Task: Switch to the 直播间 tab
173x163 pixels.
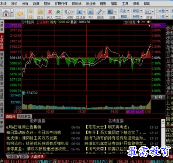Action: tap(11, 116)
